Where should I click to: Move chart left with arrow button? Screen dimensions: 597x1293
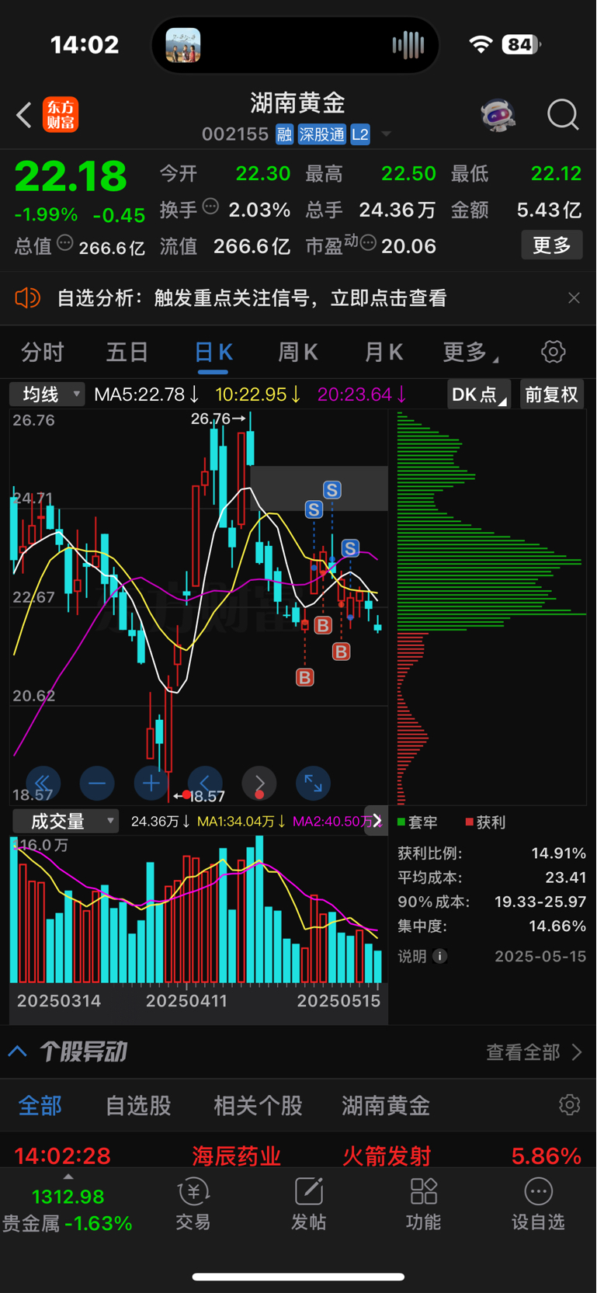tap(205, 784)
